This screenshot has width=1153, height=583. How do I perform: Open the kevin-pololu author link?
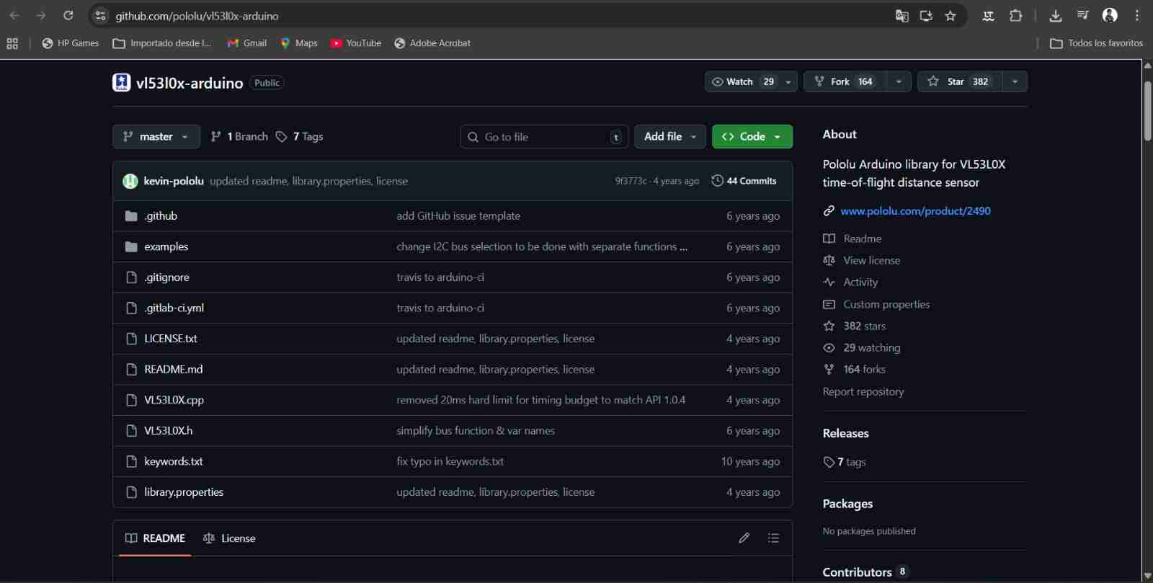tap(174, 181)
